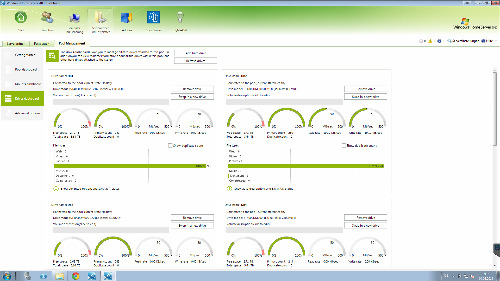Image resolution: width=500 pixels, height=281 pixels.
Task: Remove drive DB3
Action: pos(192,218)
